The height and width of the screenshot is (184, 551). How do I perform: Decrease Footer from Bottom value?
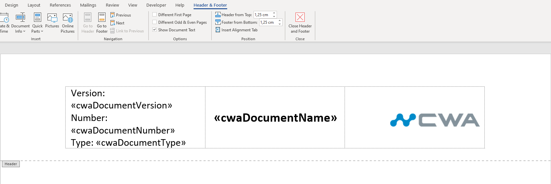click(x=280, y=24)
